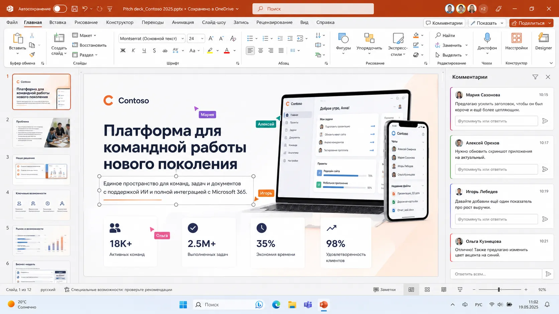Open the Поделиться dropdown arrow
559x314 pixels.
click(550, 23)
